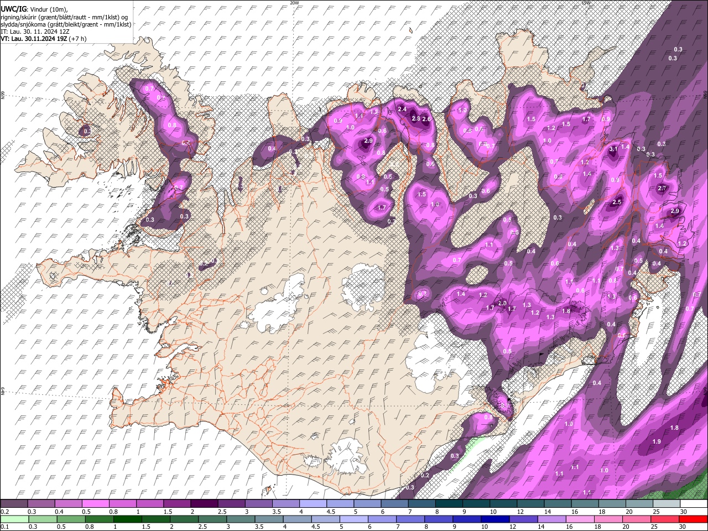Click the '4.5' label in the top legend row
Screen dimensions: 708x531
(x=331, y=512)
